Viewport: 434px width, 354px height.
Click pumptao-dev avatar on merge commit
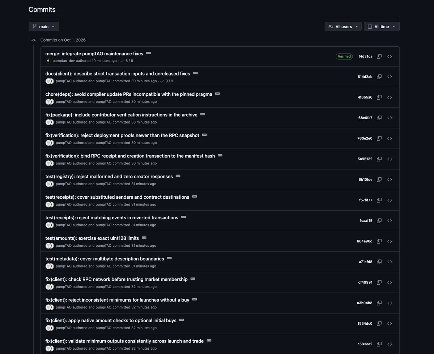coord(48,61)
